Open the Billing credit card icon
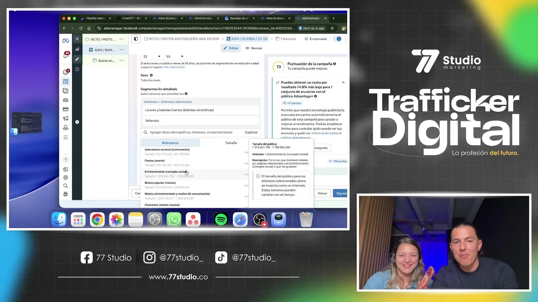Viewport: 538px width, 302px height. click(66, 109)
